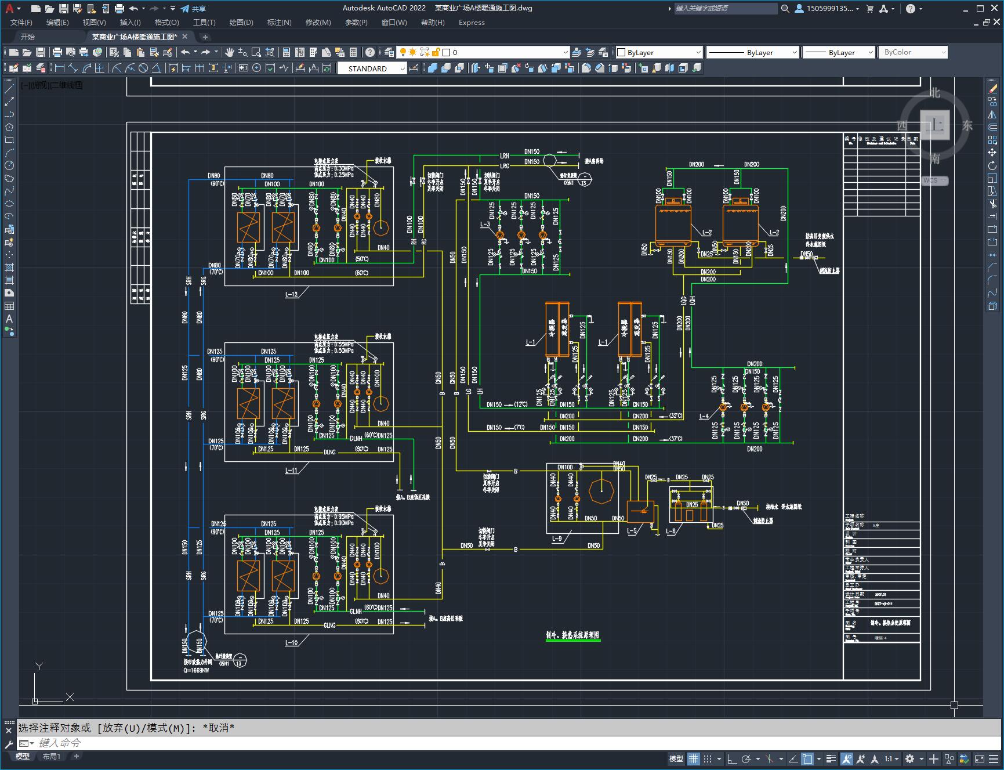Image resolution: width=1004 pixels, height=770 pixels.
Task: Open the annotation scale 1:1 dropdown
Action: point(891,758)
